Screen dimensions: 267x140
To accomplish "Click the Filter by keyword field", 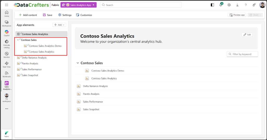I will point(245,54).
